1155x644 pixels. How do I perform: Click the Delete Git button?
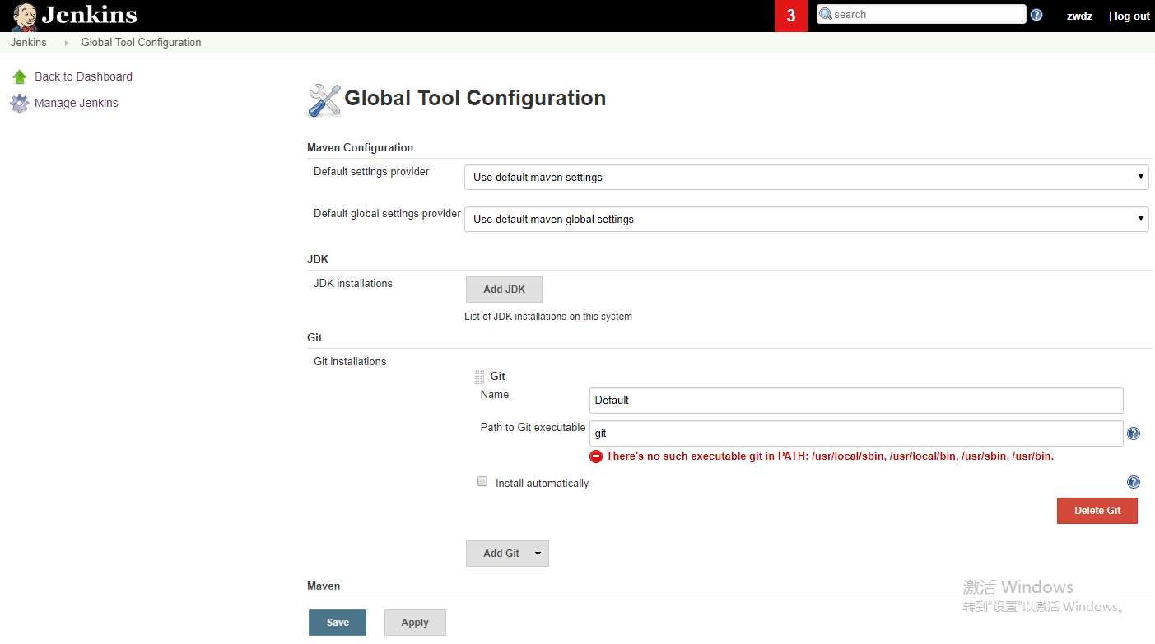click(1097, 511)
